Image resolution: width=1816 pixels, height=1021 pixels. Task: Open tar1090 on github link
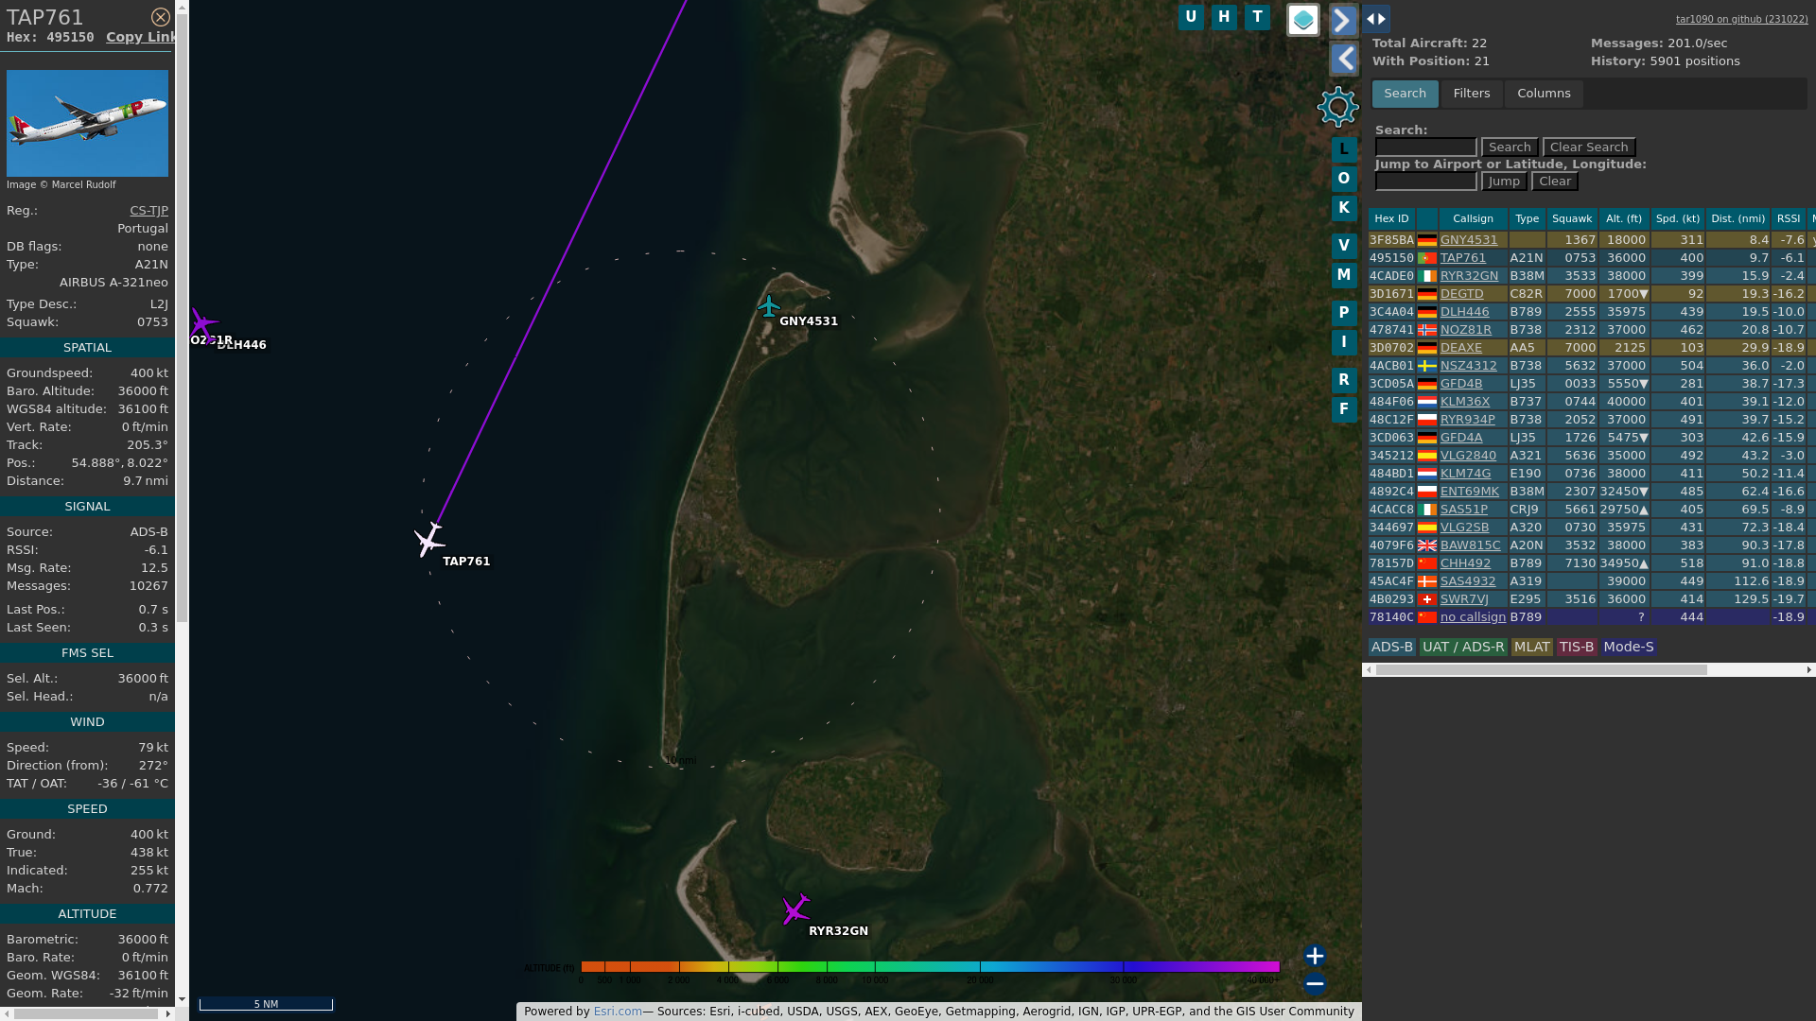[x=1741, y=19]
